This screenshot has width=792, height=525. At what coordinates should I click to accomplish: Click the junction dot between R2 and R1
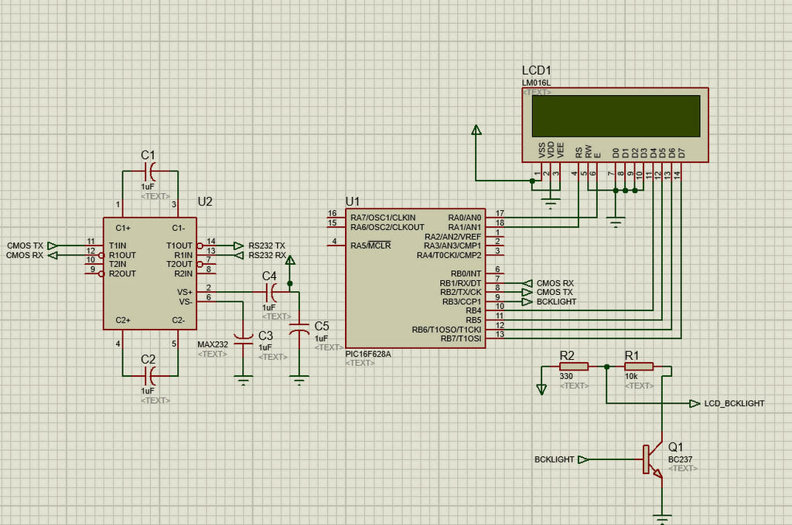pyautogui.click(x=606, y=367)
